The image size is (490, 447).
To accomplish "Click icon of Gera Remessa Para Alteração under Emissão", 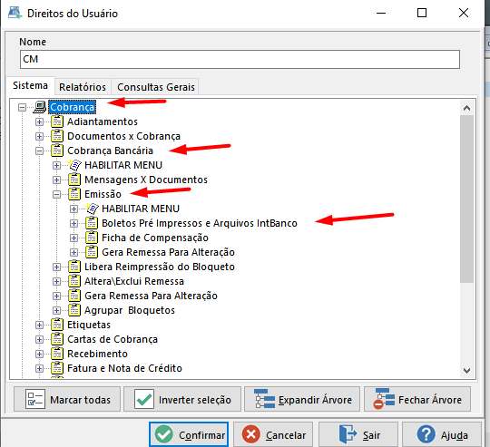I will click(x=92, y=252).
